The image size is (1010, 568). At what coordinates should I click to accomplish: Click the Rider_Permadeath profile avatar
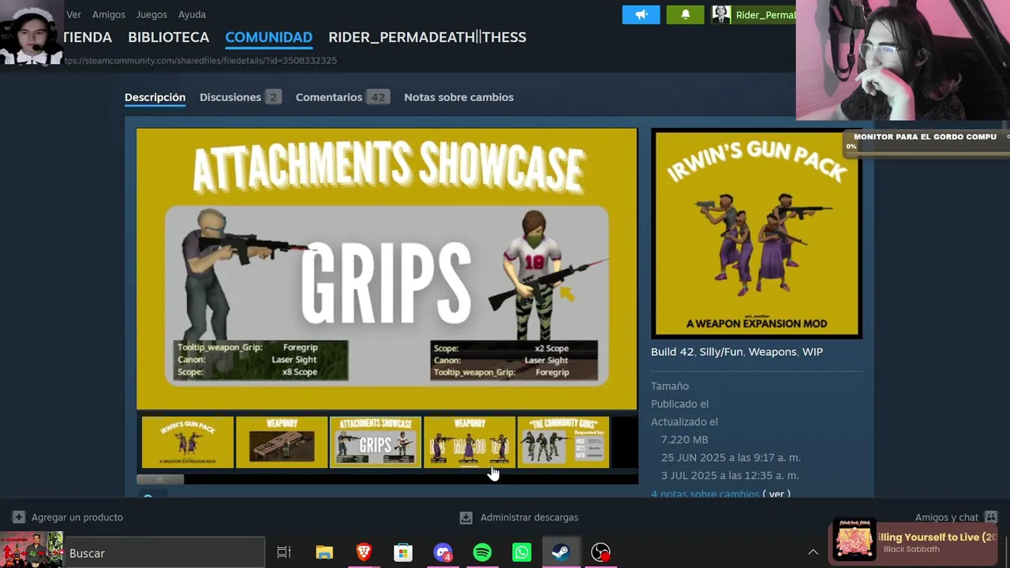click(721, 15)
